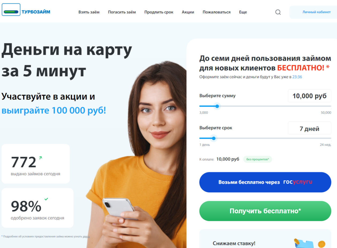Click the Получить бесплатно green button
Viewport: 337px width, 248px height.
[x=265, y=211]
